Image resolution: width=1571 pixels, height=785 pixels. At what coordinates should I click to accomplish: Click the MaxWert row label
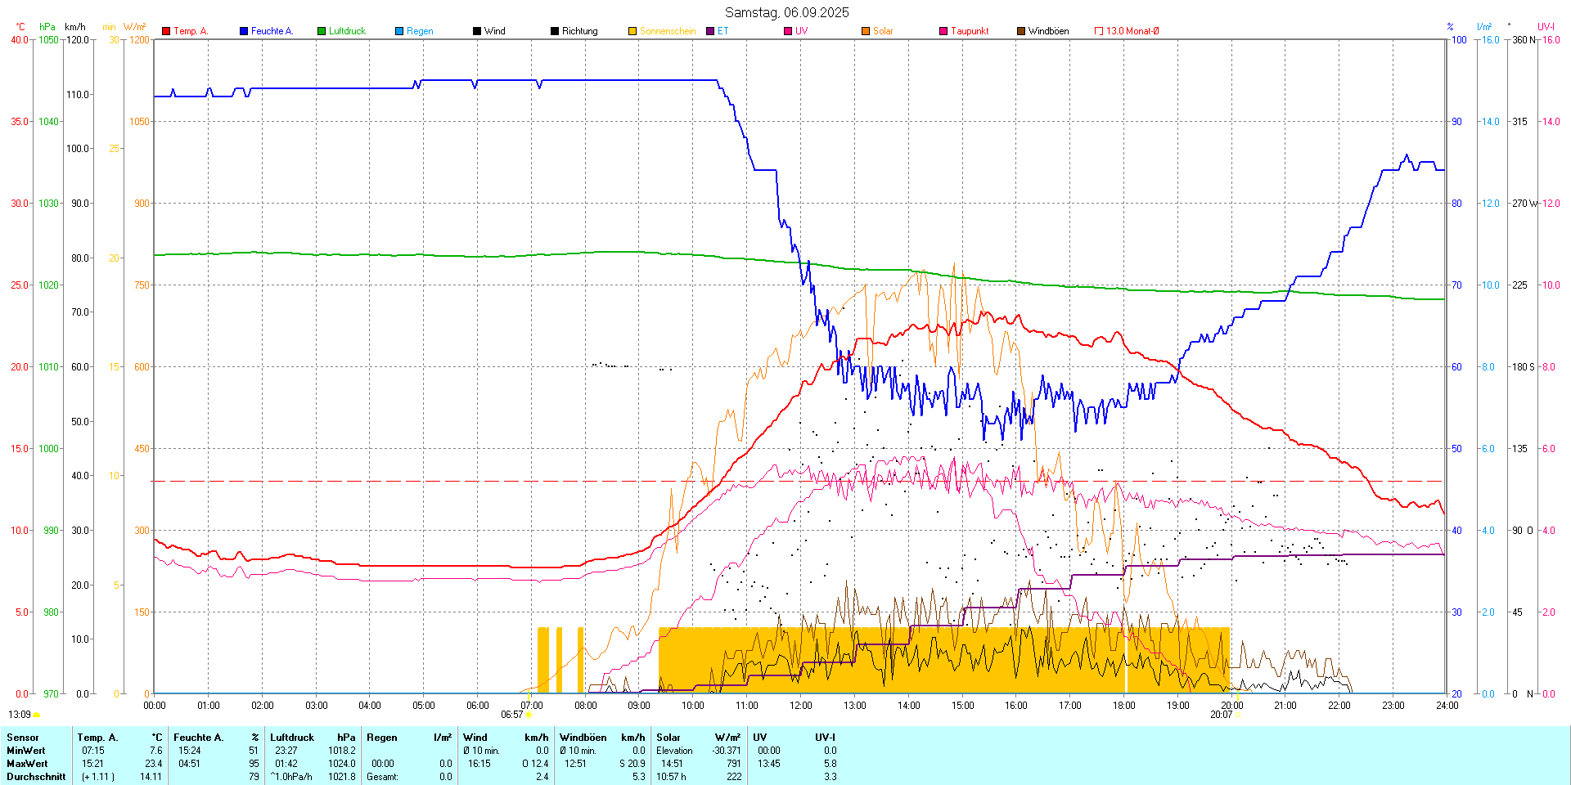[26, 764]
